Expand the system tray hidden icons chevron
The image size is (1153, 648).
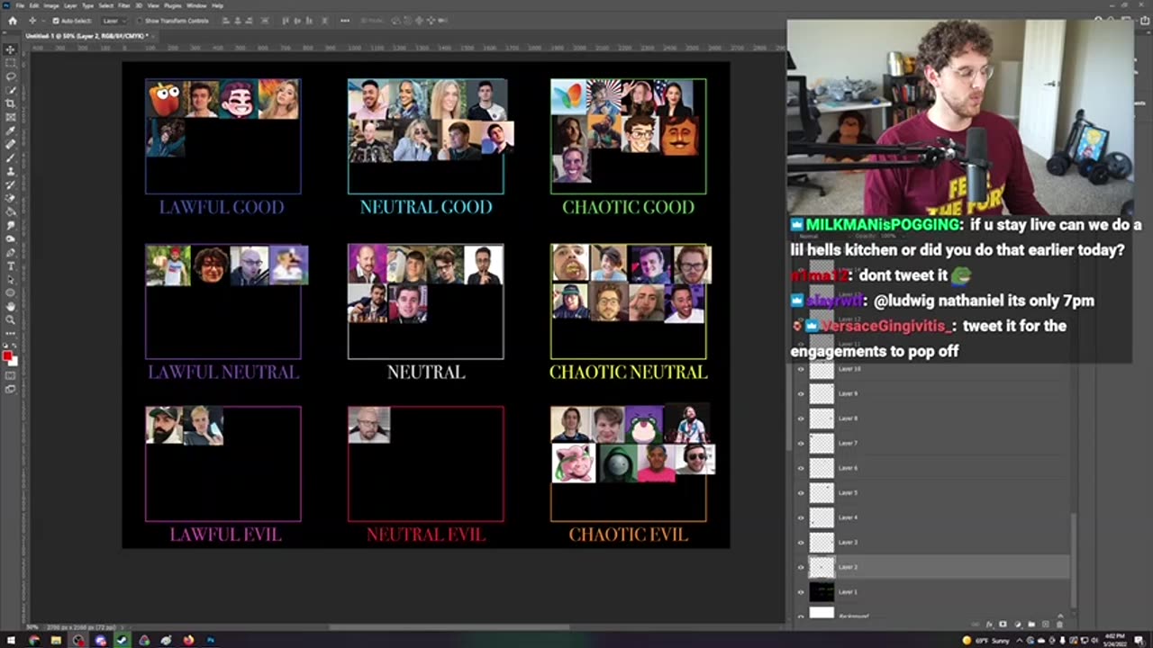1020,641
